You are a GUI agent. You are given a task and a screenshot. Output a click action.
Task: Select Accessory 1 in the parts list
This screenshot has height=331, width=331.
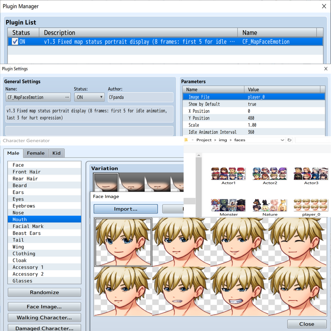(44, 267)
